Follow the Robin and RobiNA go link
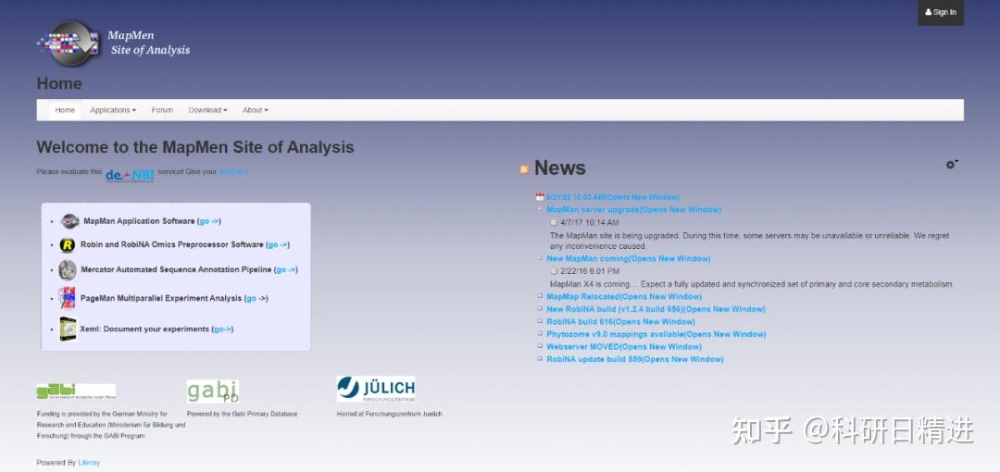The width and height of the screenshot is (1000, 472). click(x=278, y=245)
